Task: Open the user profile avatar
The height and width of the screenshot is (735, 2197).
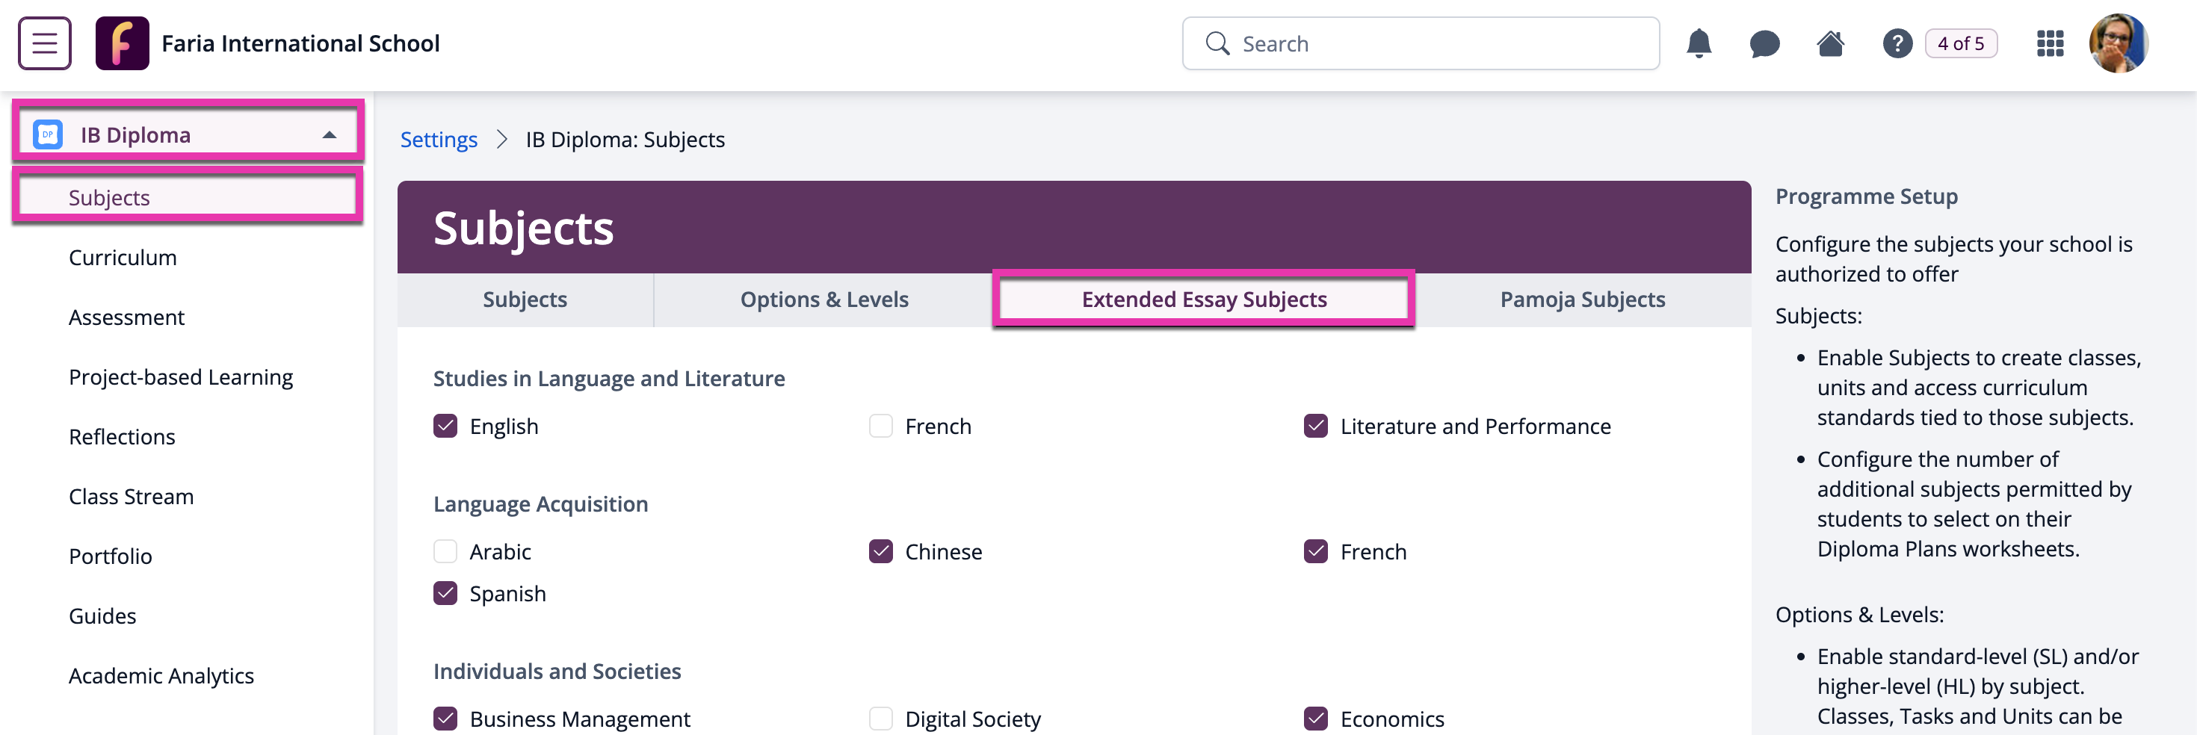Action: 2118,43
